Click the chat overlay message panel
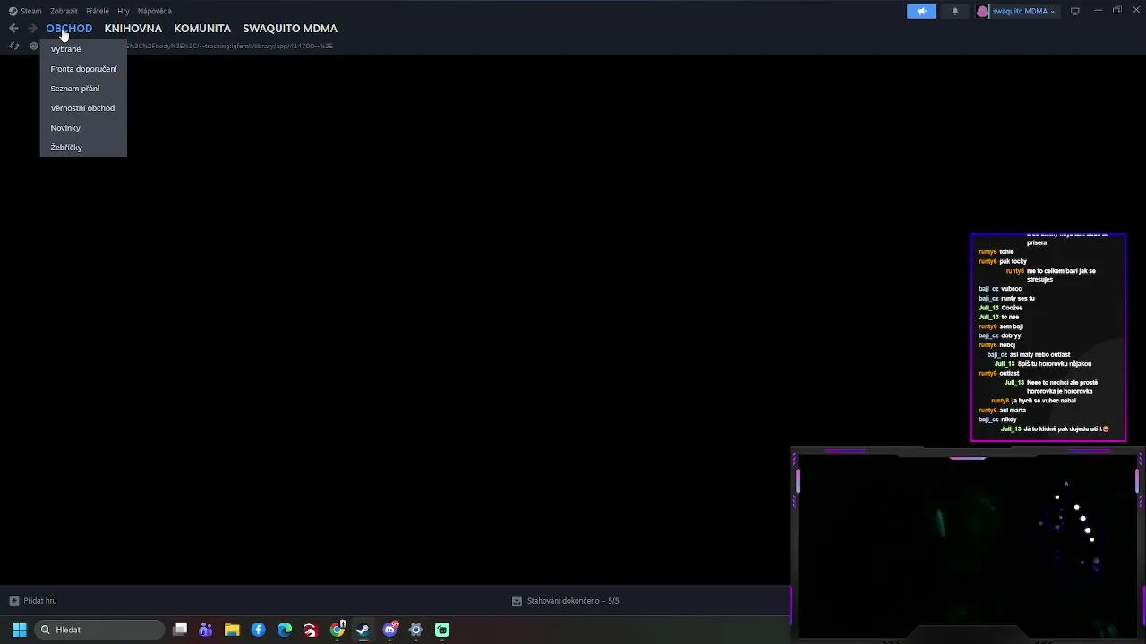 [x=1048, y=337]
